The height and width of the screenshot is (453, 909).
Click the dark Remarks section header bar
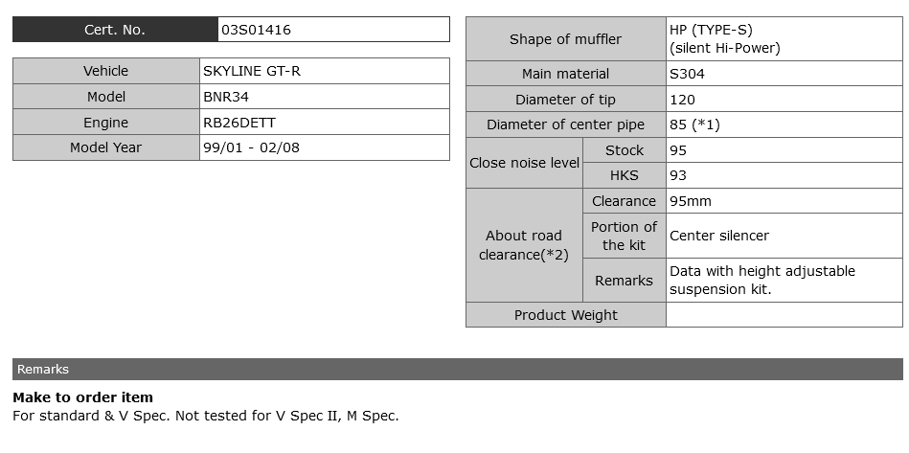coord(457,369)
